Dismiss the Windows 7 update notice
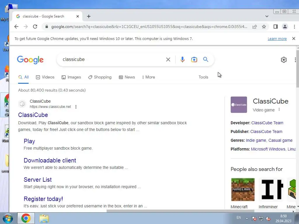 [x=294, y=39]
